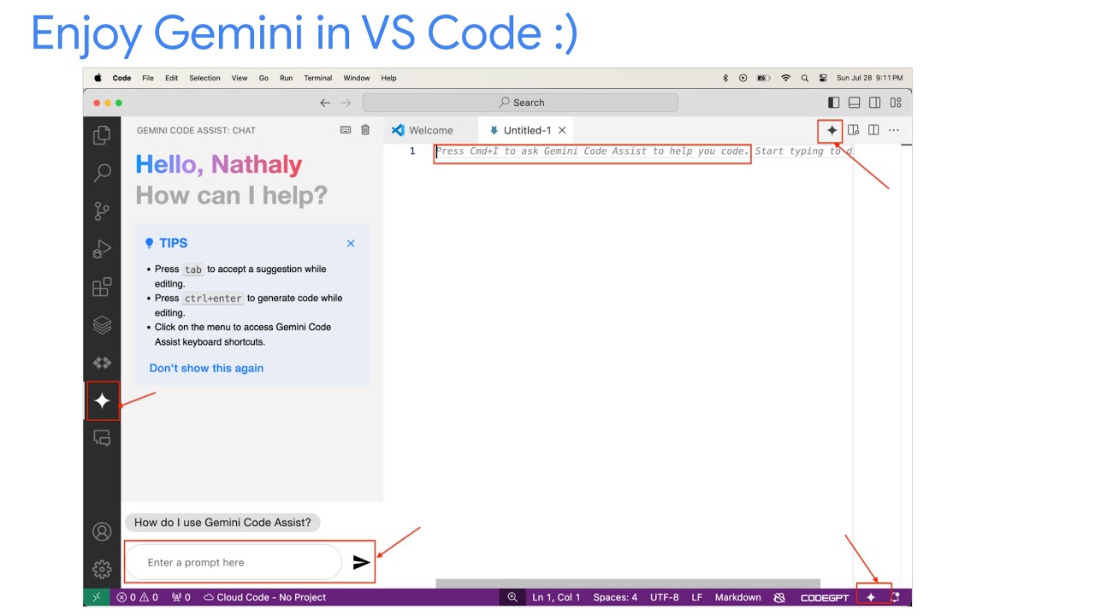Open the Search view in activity bar

(x=102, y=172)
